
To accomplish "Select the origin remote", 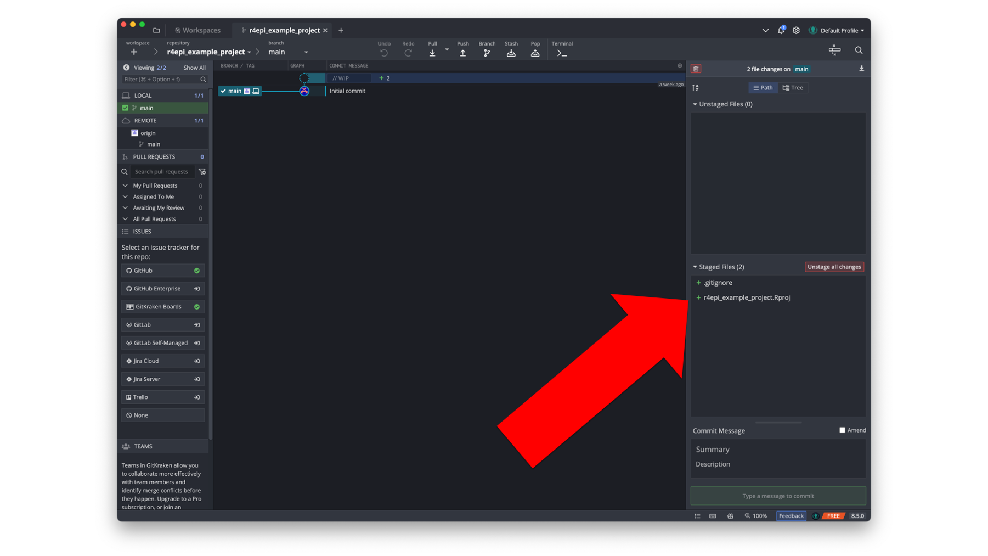I will pyautogui.click(x=148, y=133).
